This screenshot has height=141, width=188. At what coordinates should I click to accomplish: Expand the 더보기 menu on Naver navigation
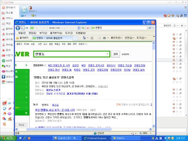(x=83, y=44)
